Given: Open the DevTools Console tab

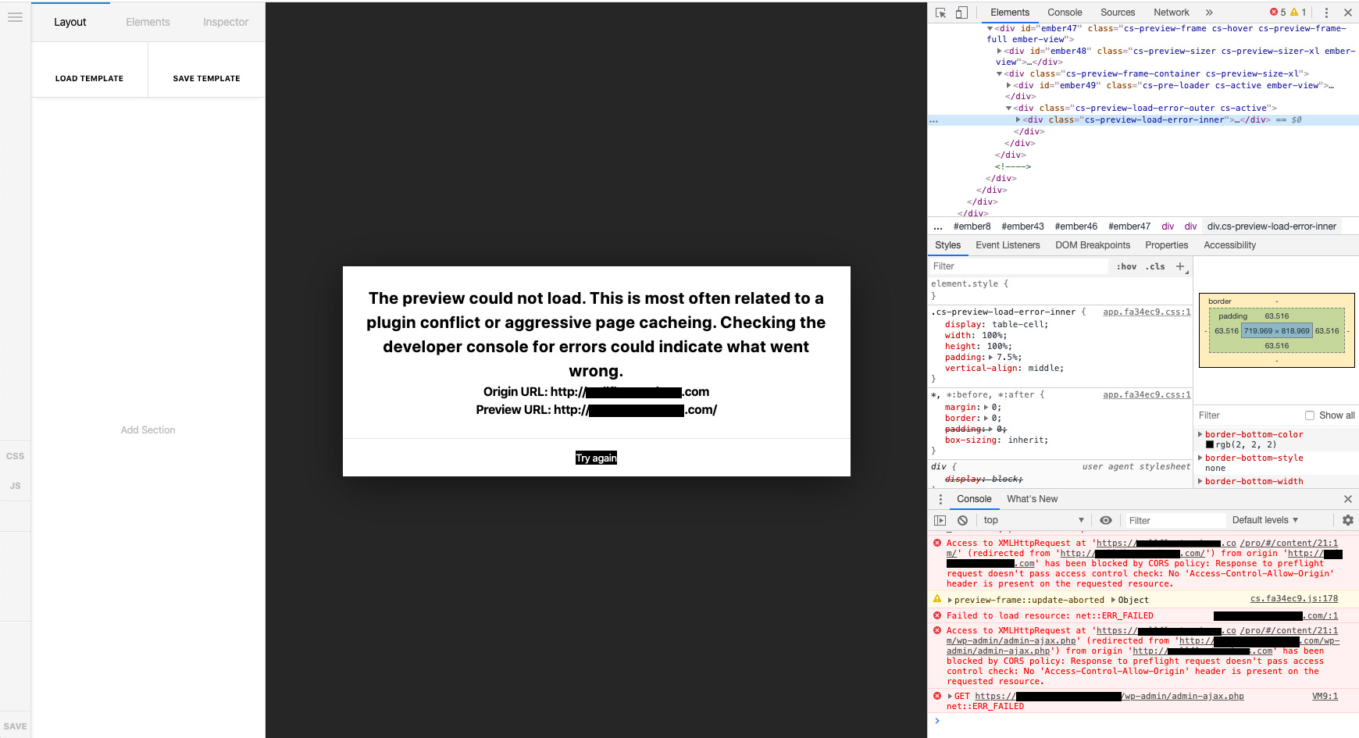Looking at the screenshot, I should pos(1065,12).
